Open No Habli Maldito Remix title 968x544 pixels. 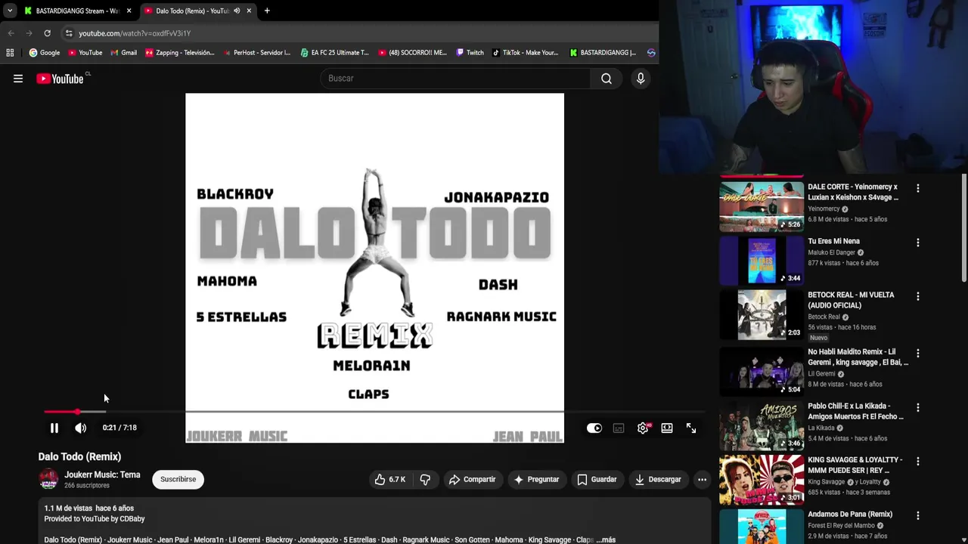pos(858,357)
